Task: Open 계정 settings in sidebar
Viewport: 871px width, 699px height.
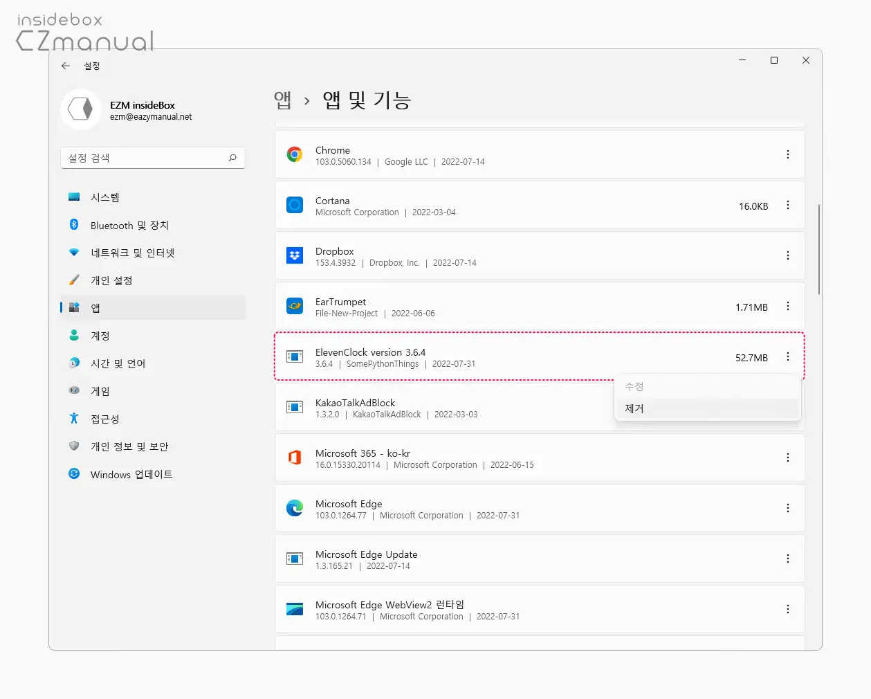Action: coord(153,336)
